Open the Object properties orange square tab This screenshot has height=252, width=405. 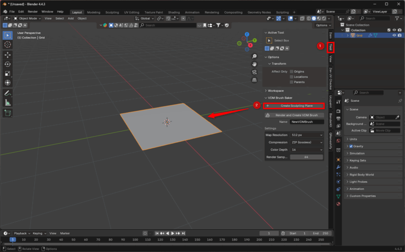tap(338, 159)
